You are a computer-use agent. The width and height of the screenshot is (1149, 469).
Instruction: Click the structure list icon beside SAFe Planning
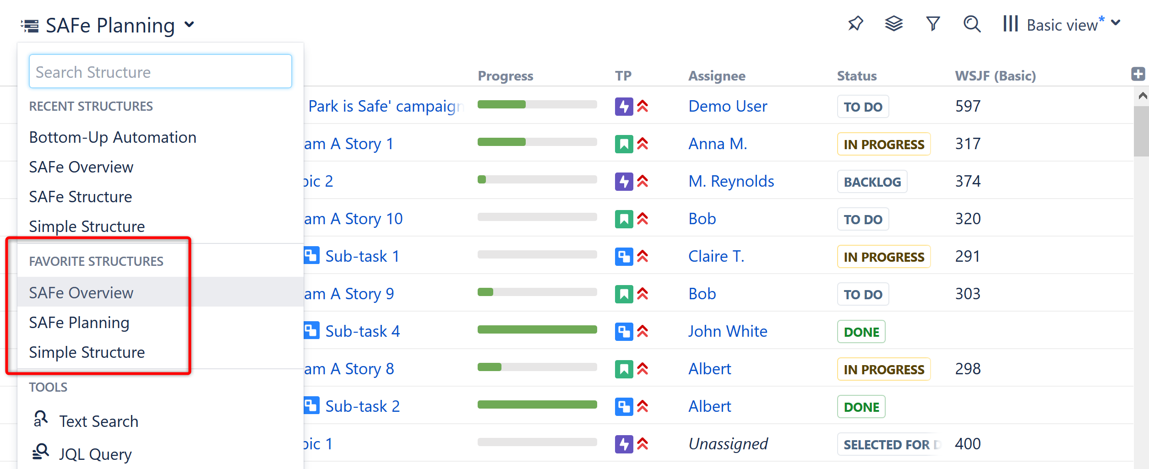click(x=30, y=26)
